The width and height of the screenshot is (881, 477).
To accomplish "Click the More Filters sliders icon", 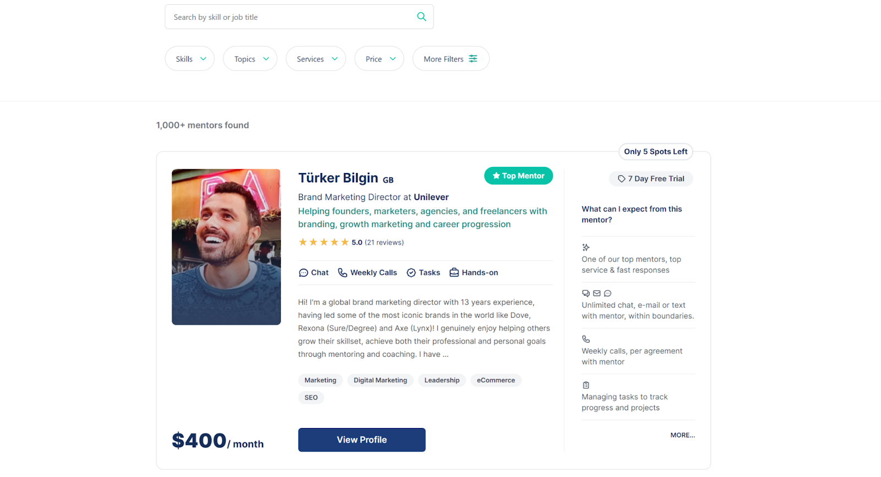I will pyautogui.click(x=473, y=59).
